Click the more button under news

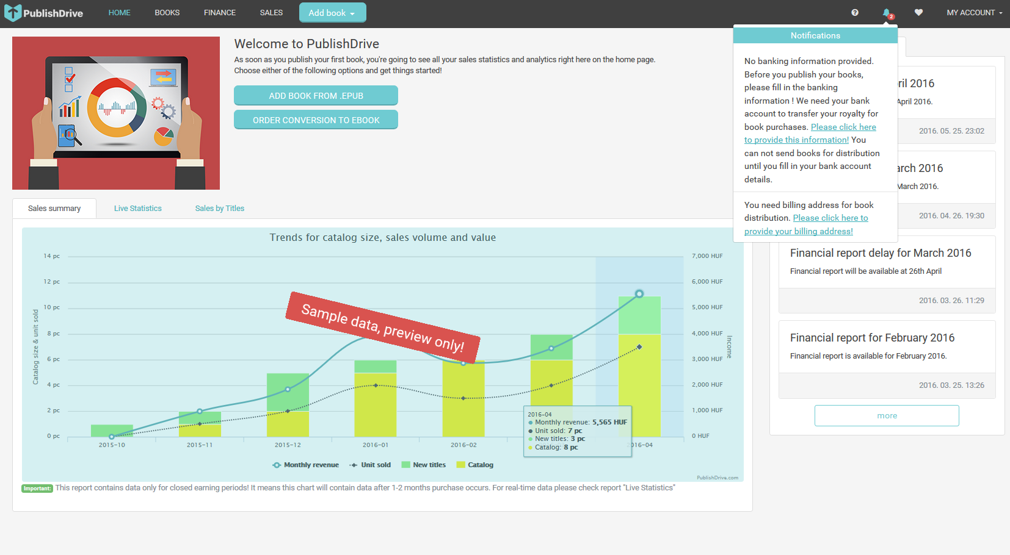coord(887,415)
